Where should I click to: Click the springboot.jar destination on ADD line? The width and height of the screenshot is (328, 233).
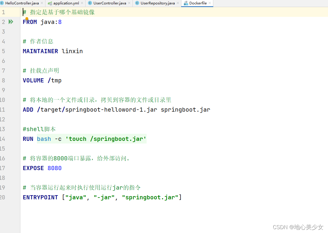[186, 110]
